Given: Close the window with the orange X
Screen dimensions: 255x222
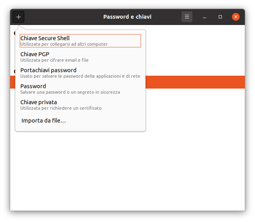Looking at the screenshot, I should click(x=235, y=17).
